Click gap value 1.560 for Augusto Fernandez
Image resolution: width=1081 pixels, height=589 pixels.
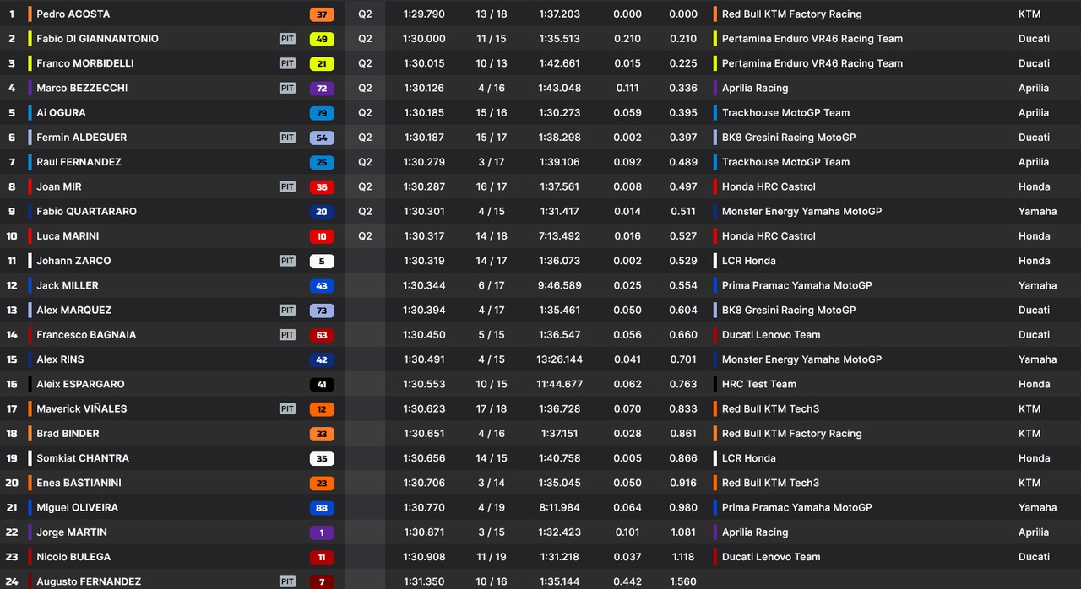683,581
